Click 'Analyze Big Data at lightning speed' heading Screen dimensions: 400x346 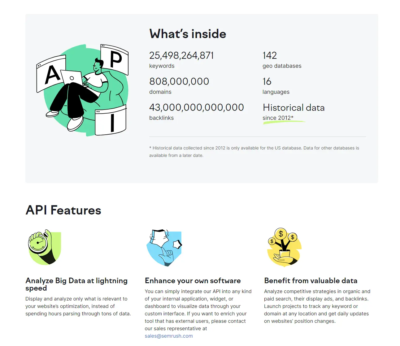(x=76, y=284)
